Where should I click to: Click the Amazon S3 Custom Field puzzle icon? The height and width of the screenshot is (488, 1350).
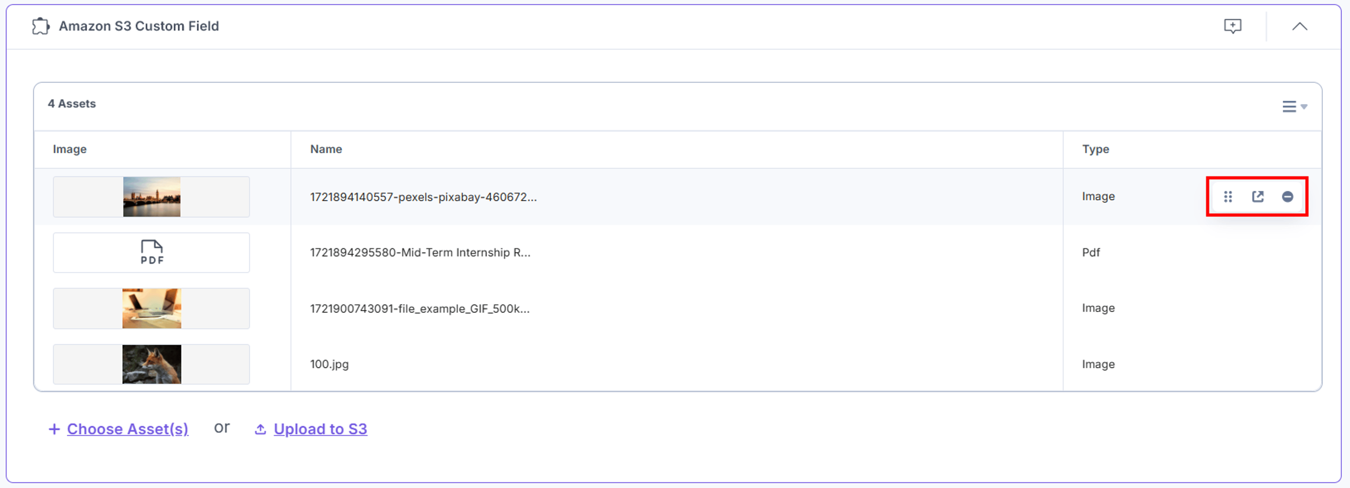pos(41,26)
